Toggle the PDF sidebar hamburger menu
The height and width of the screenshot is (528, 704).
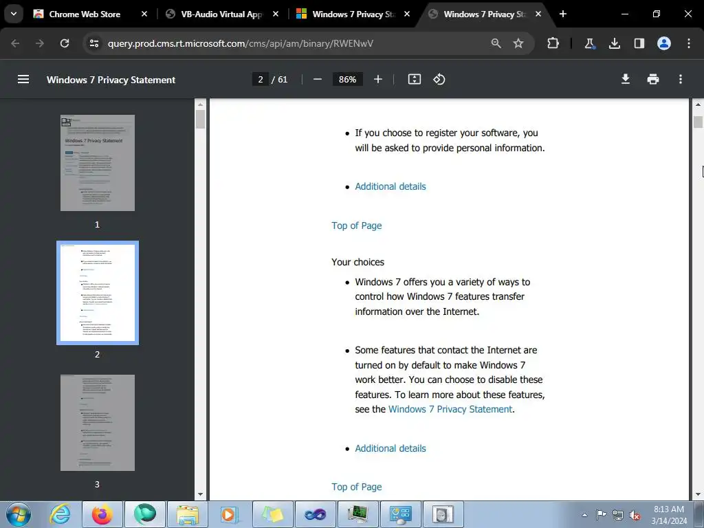click(x=23, y=80)
